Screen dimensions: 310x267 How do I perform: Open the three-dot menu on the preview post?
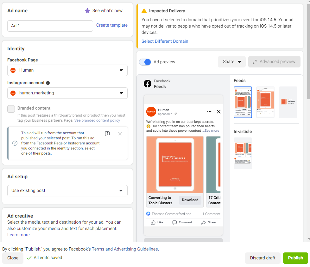pos(209,112)
